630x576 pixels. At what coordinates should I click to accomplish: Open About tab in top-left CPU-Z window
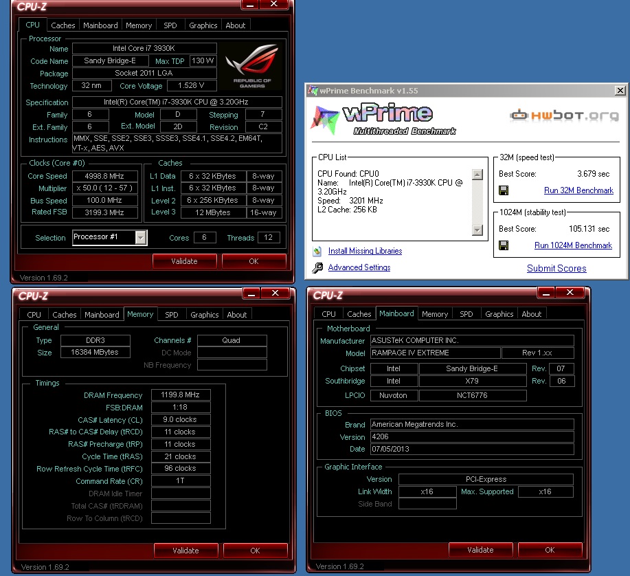[x=236, y=25]
